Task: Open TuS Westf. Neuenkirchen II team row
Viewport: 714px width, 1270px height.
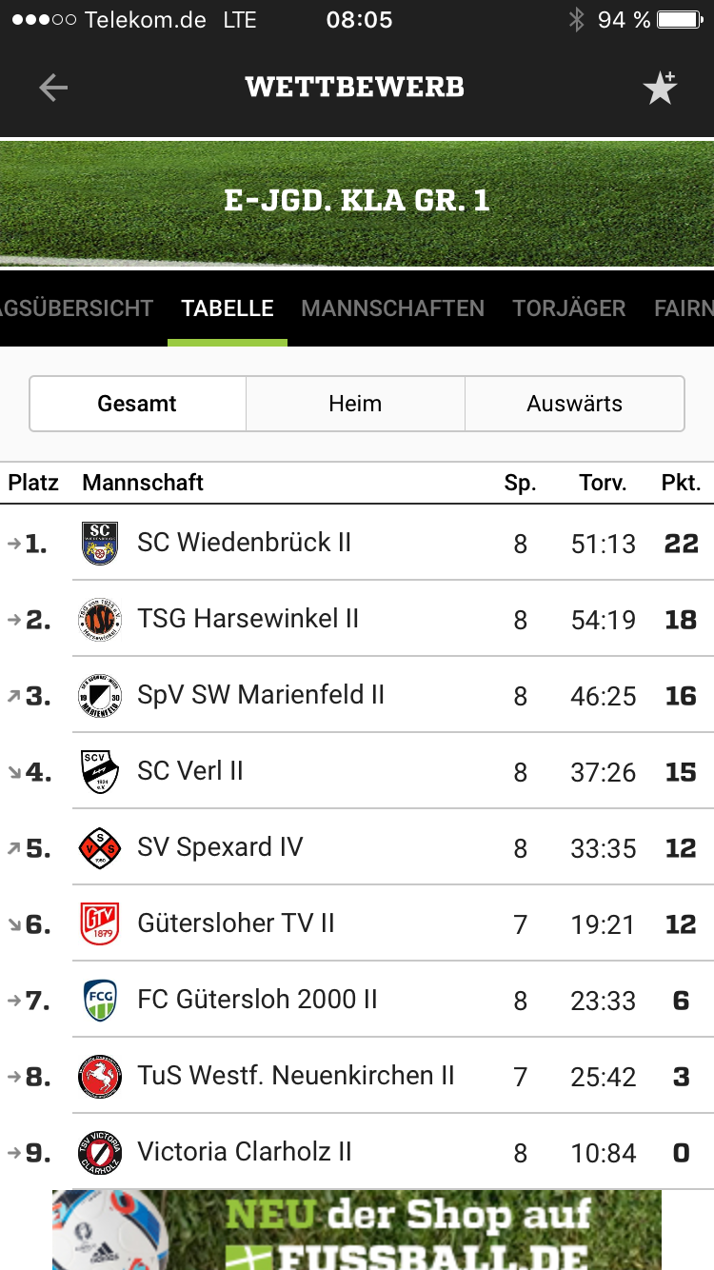Action: [296, 1076]
